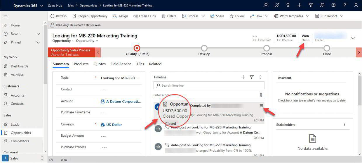Open the task flow checkmark icon
Viewport: 362px width, 163px height.
(x=277, y=5)
